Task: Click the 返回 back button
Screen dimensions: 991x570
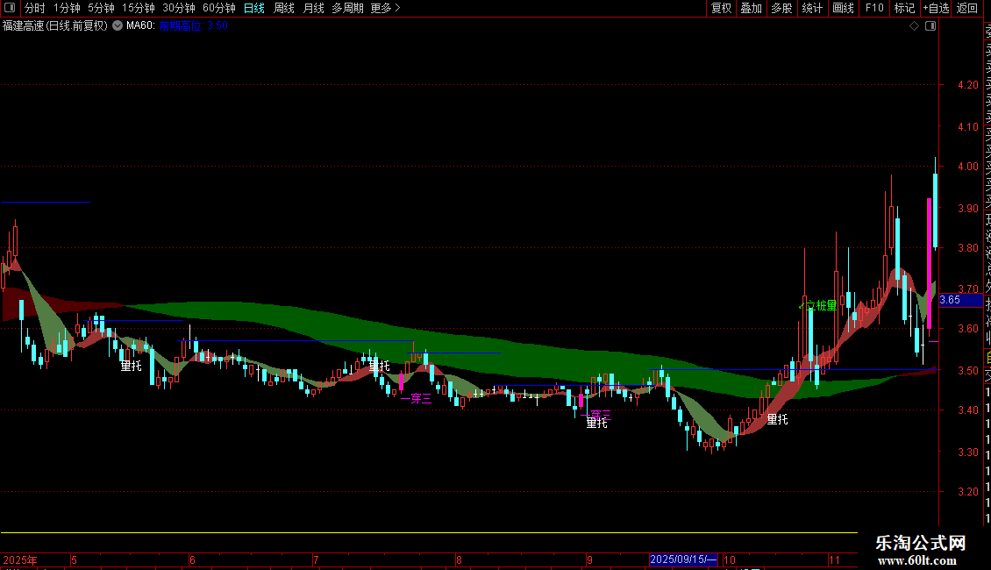Action: pyautogui.click(x=967, y=8)
